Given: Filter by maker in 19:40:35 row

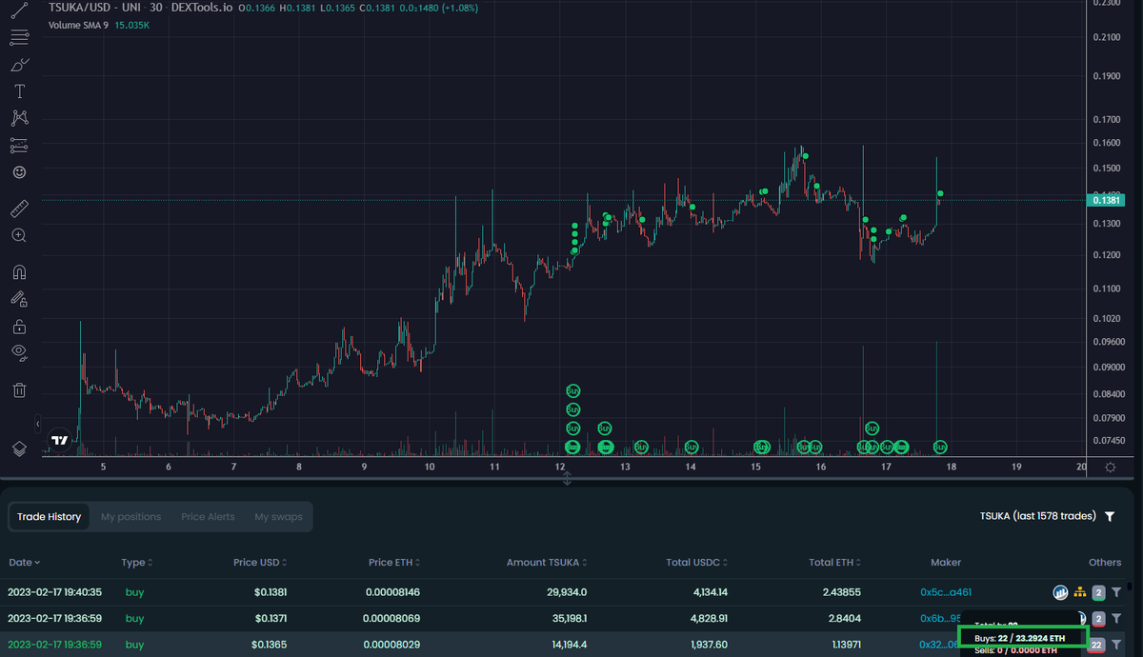Looking at the screenshot, I should click(1116, 592).
